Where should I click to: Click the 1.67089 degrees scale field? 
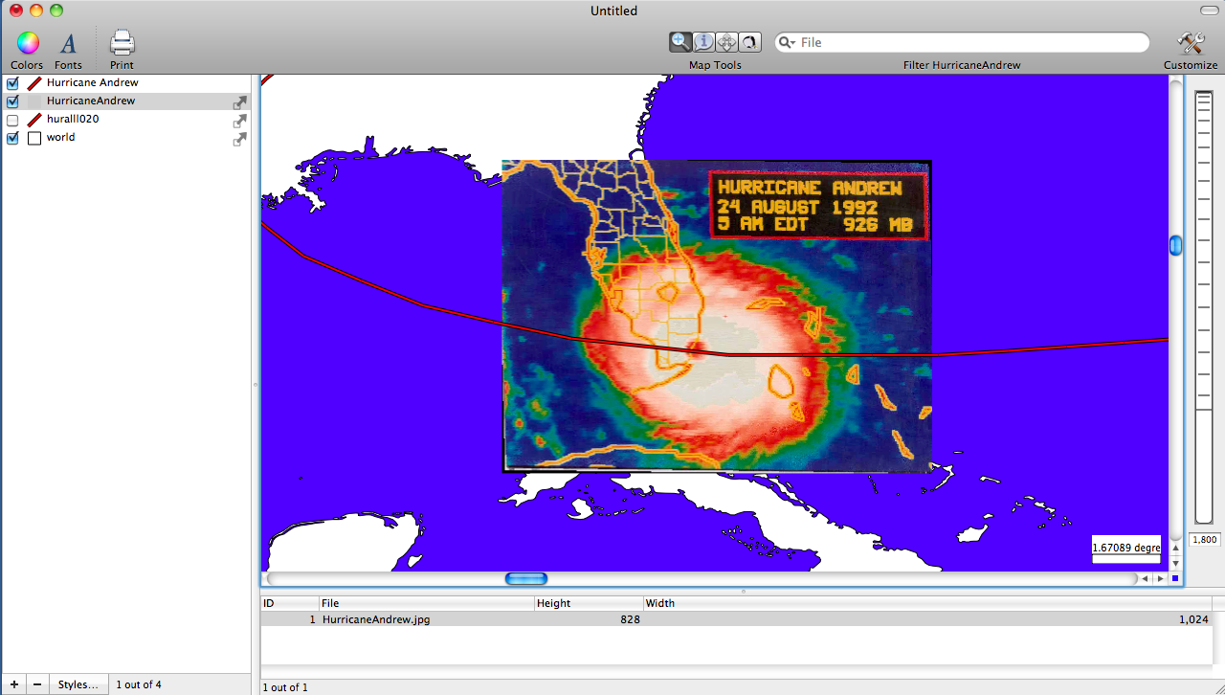[x=1126, y=548]
